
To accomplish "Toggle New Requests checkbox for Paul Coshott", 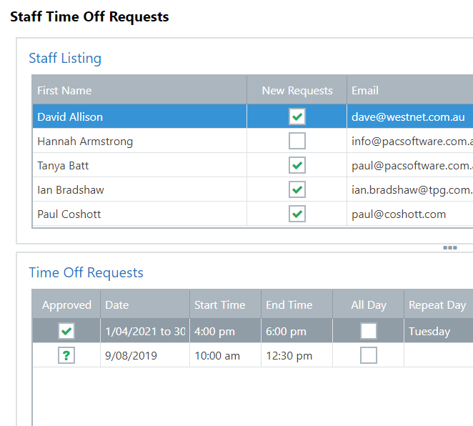I will coord(297,214).
